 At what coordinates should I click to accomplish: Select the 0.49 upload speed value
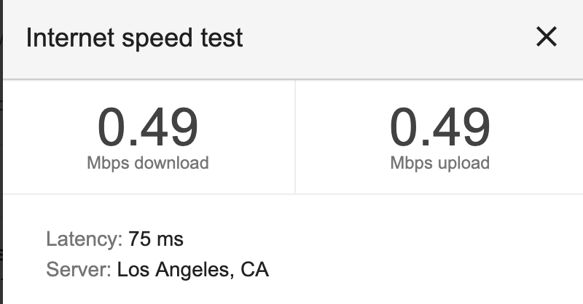(x=439, y=128)
